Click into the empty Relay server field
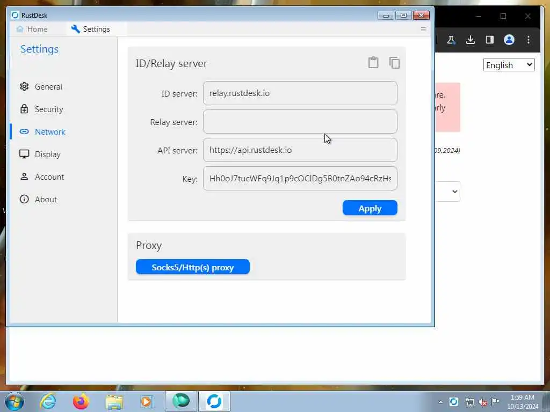The image size is (550, 412). [x=300, y=122]
